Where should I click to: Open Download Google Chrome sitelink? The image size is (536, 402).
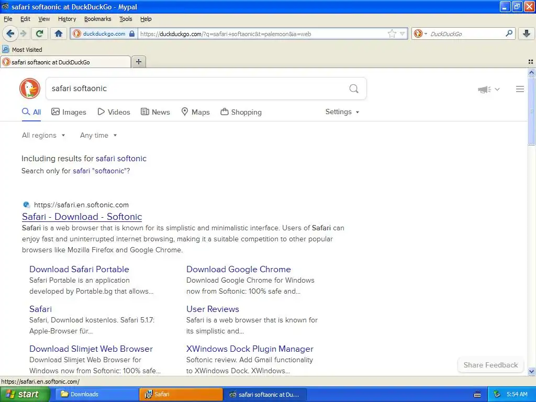[239, 270]
